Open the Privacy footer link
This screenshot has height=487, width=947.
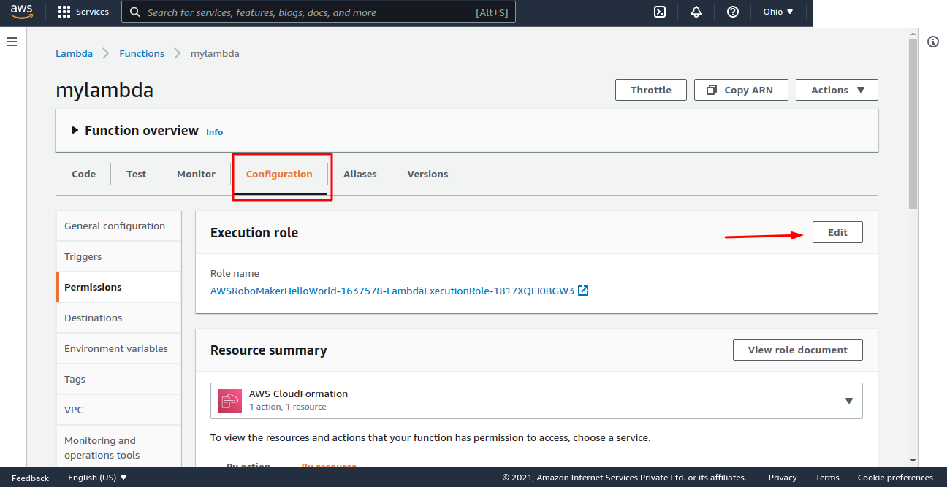783,478
